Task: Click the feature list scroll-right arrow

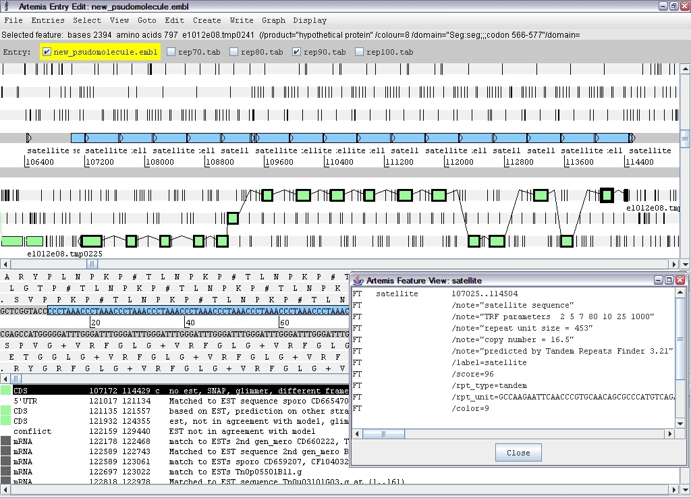Action: coord(674,490)
